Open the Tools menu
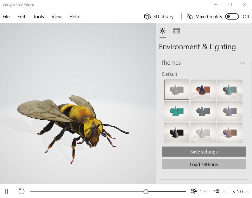 click(39, 17)
